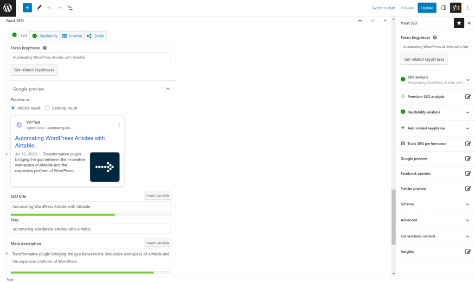Click the Redo arrow icon

pyautogui.click(x=60, y=8)
